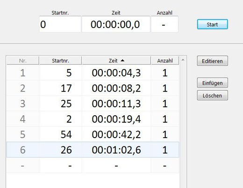Select row number 2 in Nr. column
Image resolution: width=243 pixels, height=188 pixels.
click(23, 88)
